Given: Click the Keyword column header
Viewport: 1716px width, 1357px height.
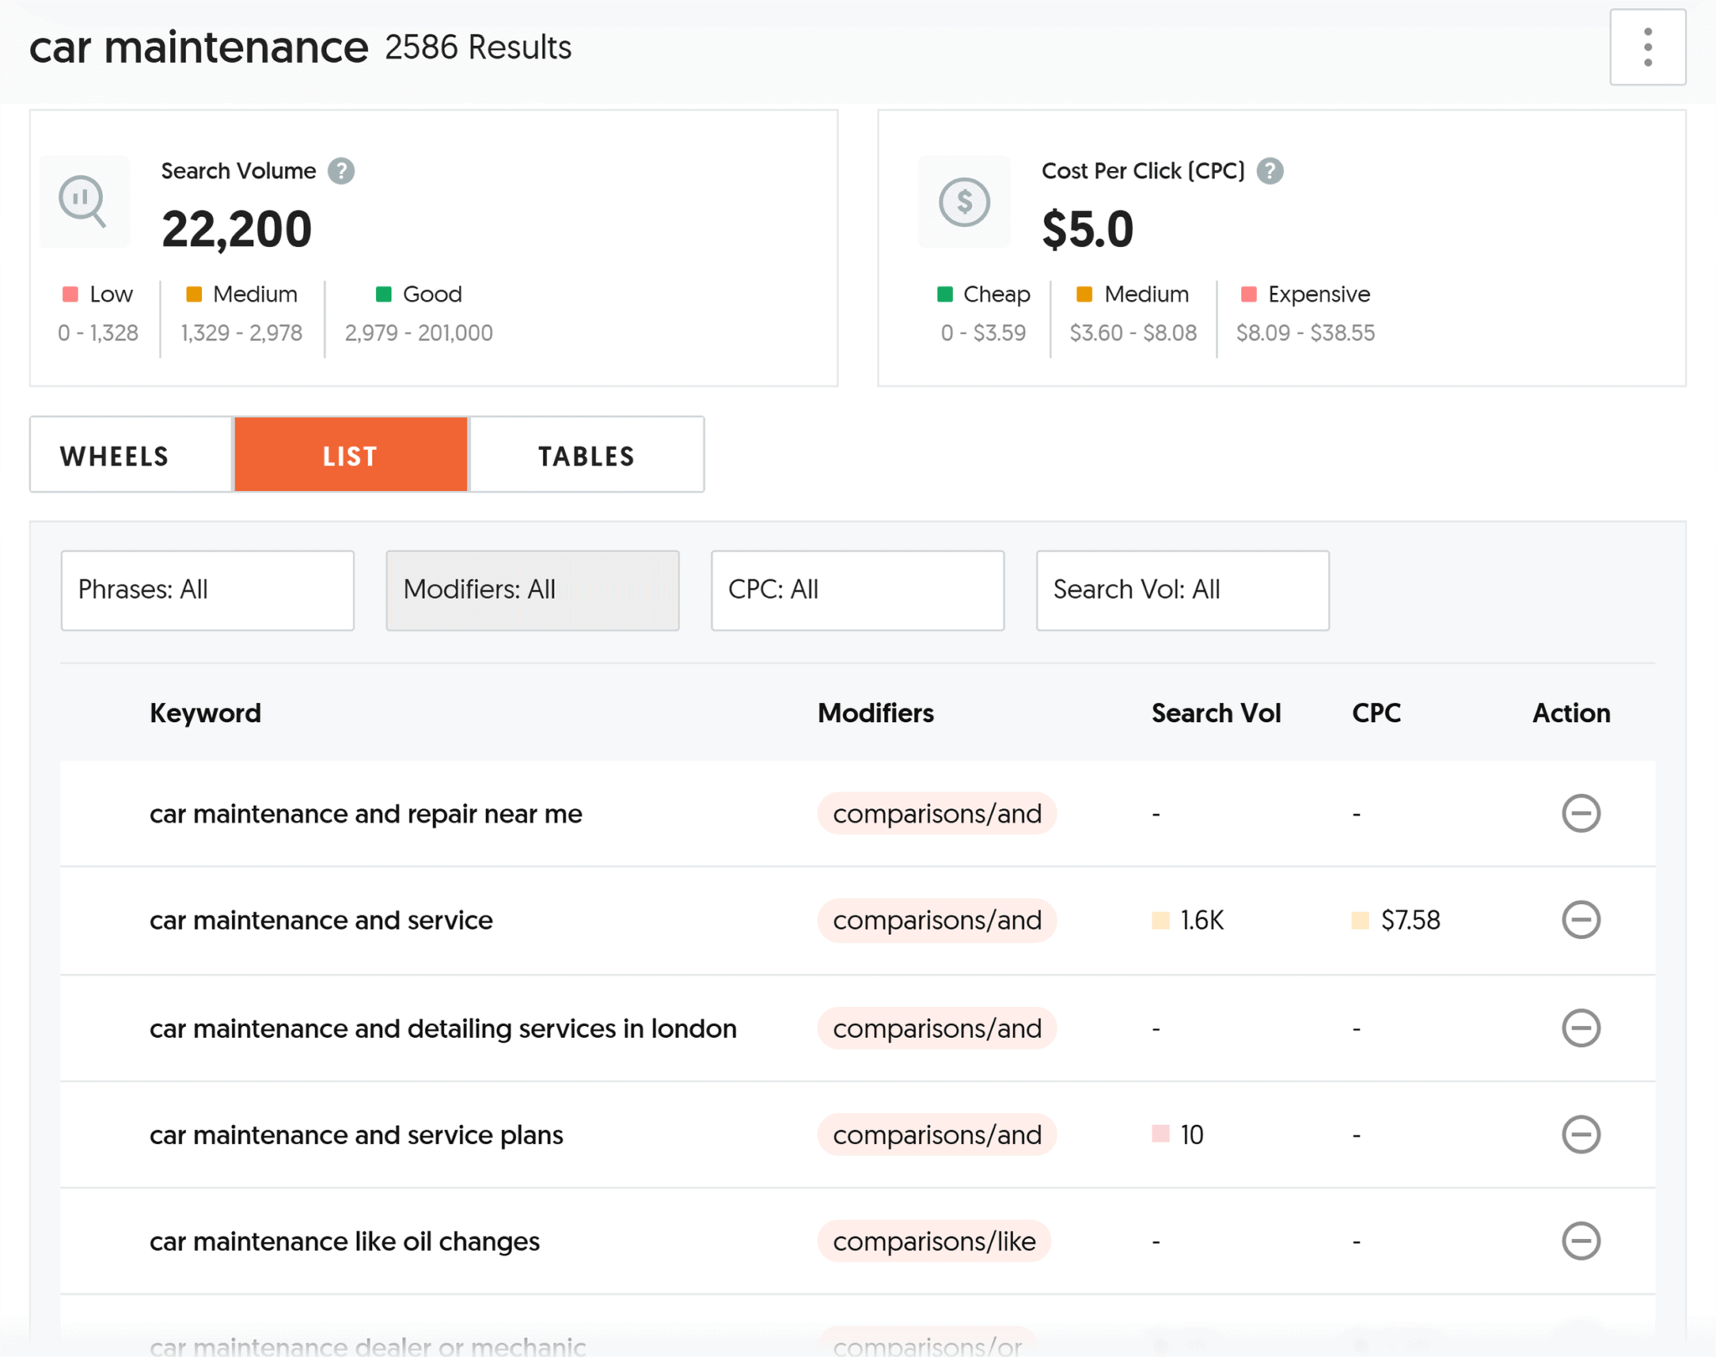Looking at the screenshot, I should [205, 713].
